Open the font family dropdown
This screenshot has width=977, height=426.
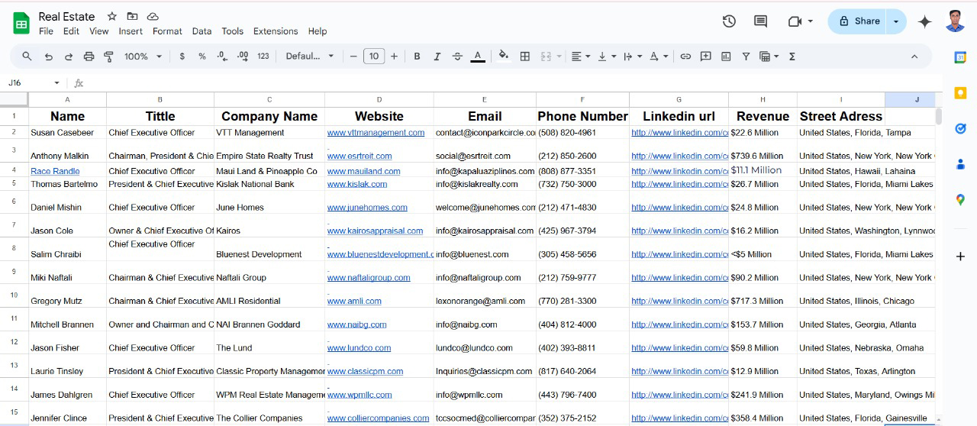point(310,56)
